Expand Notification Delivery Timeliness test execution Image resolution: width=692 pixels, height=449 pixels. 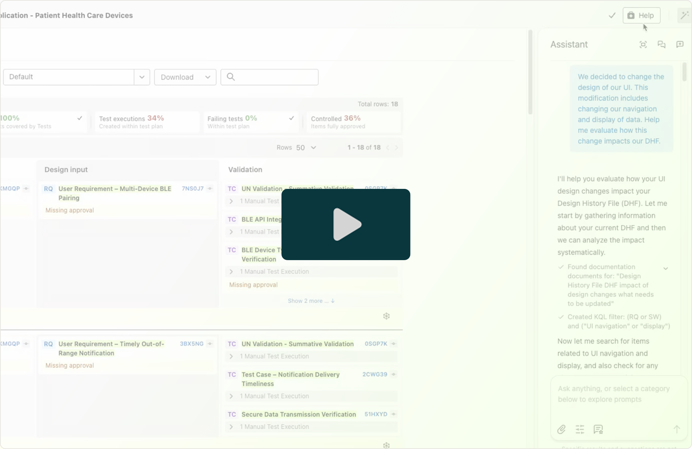tap(231, 396)
